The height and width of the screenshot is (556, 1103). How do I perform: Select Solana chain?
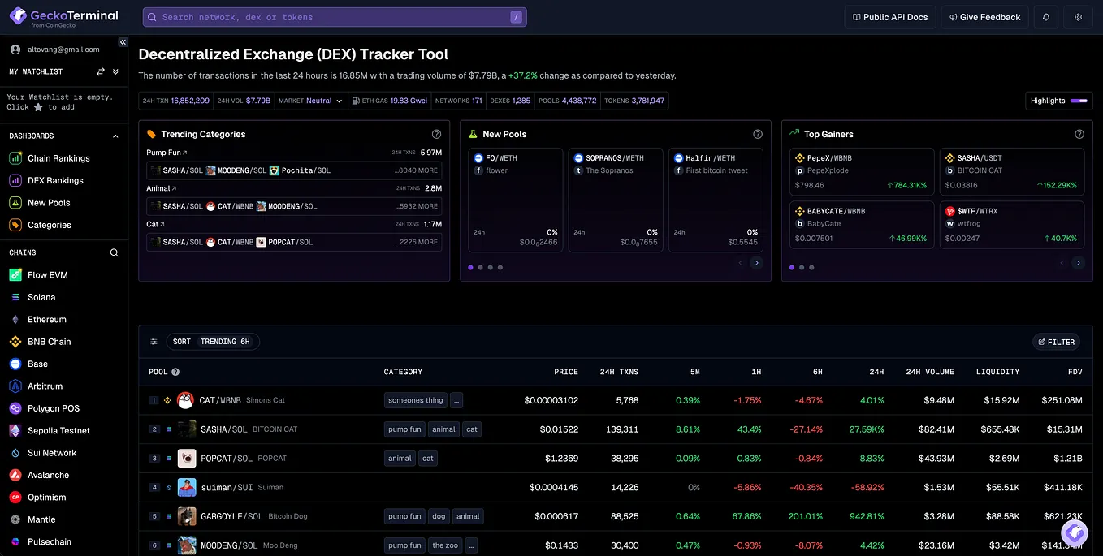click(x=41, y=297)
